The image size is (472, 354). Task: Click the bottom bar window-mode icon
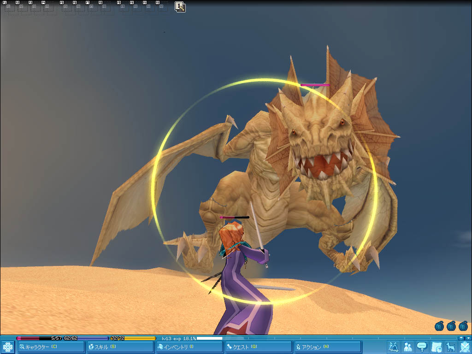(x=462, y=338)
